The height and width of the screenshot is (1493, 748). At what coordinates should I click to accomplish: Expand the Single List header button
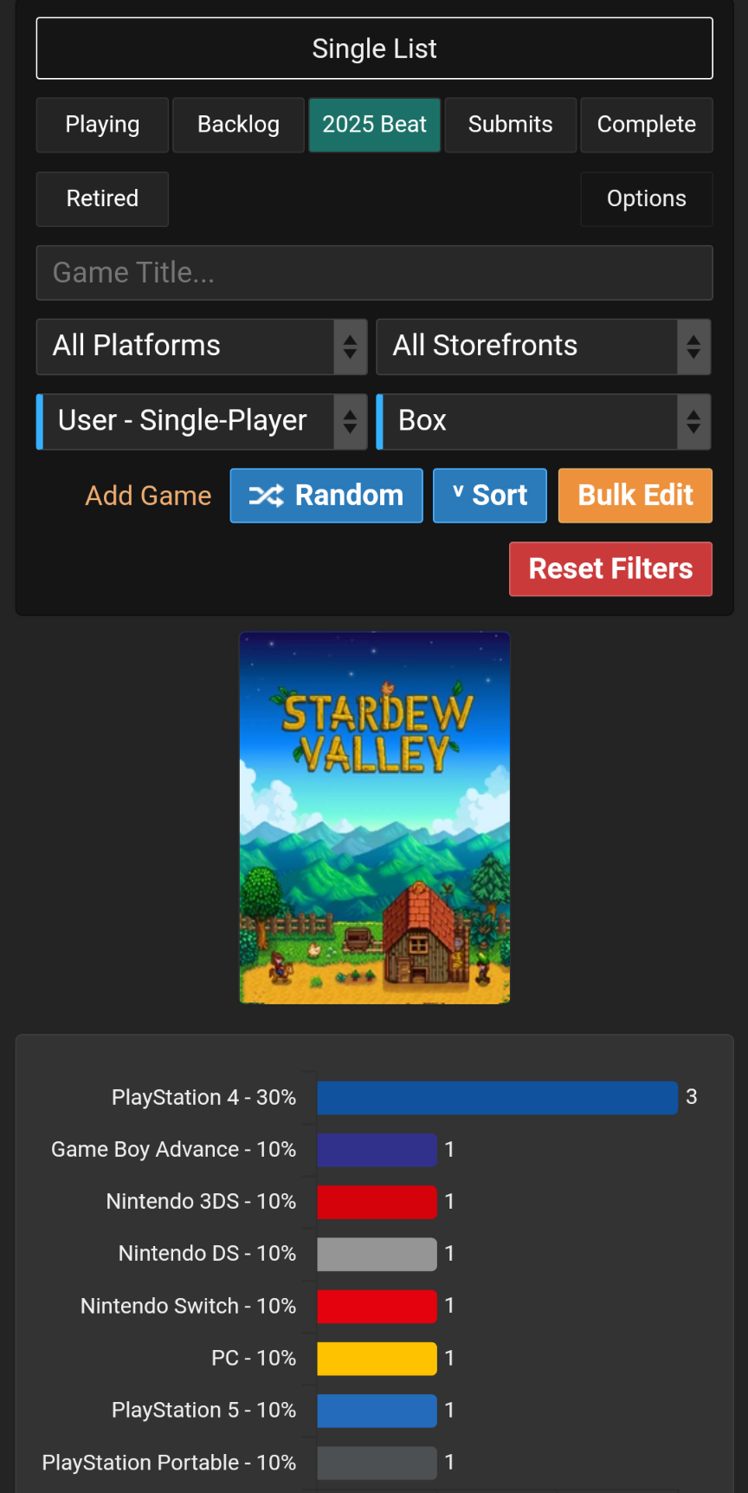[x=374, y=49]
